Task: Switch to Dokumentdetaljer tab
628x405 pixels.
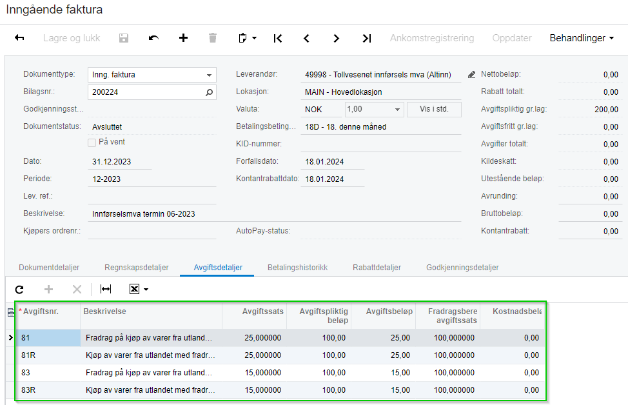Action: (x=49, y=268)
